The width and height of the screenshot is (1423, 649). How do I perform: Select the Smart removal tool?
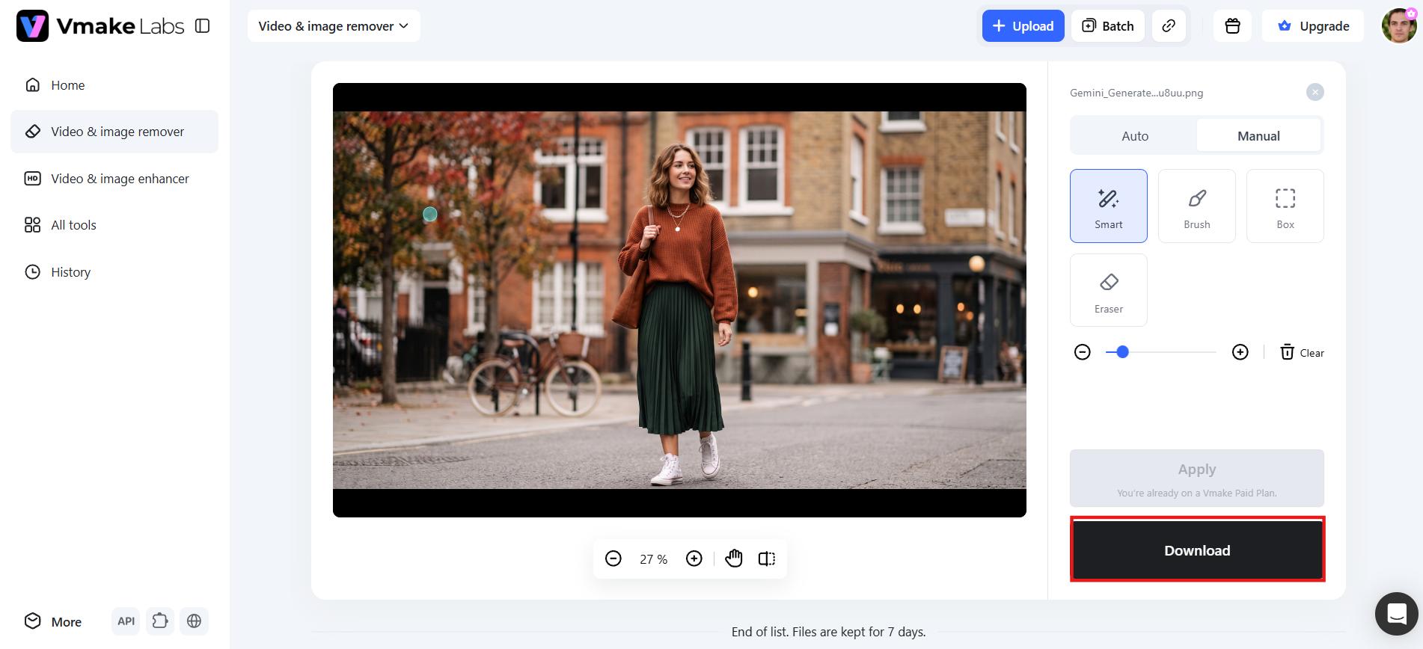[x=1108, y=206]
